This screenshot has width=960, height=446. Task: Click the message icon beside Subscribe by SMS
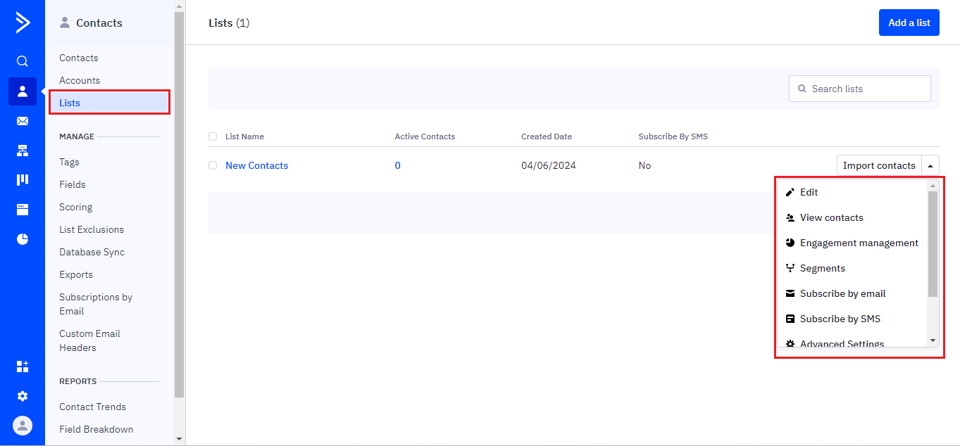click(x=790, y=319)
